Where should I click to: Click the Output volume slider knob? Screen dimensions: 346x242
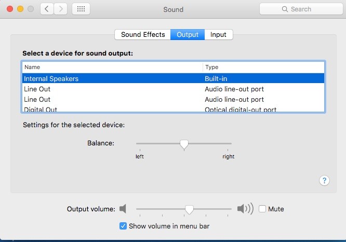tap(189, 209)
